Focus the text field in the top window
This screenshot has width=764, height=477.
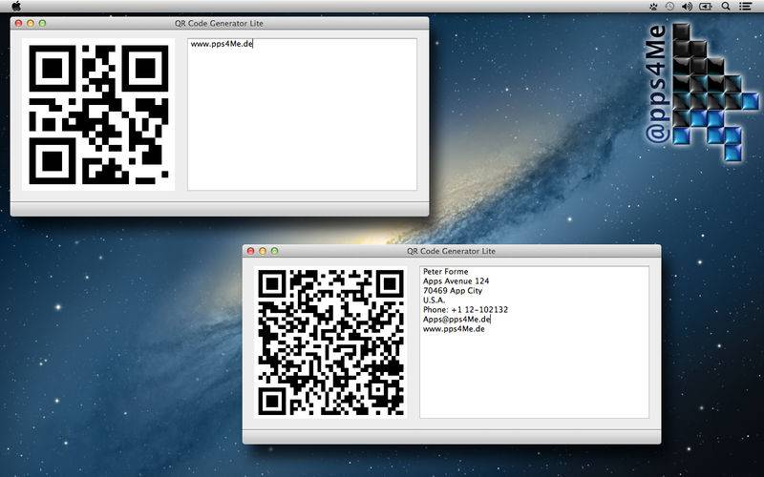(302, 114)
